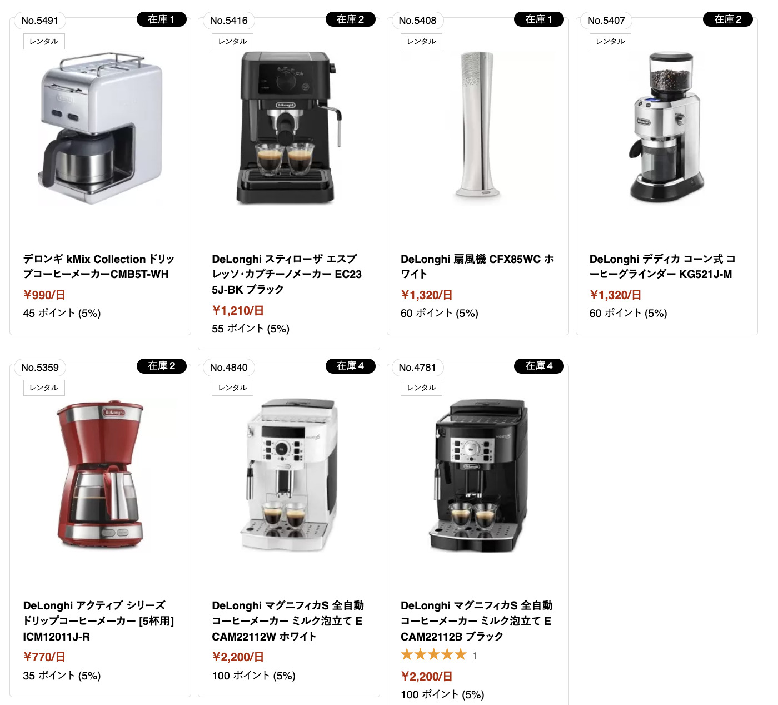Image resolution: width=778 pixels, height=705 pixels.
Task: Open DeLonghi アクティブ シリーズ ICM12011J-R title link
Action: 98,621
